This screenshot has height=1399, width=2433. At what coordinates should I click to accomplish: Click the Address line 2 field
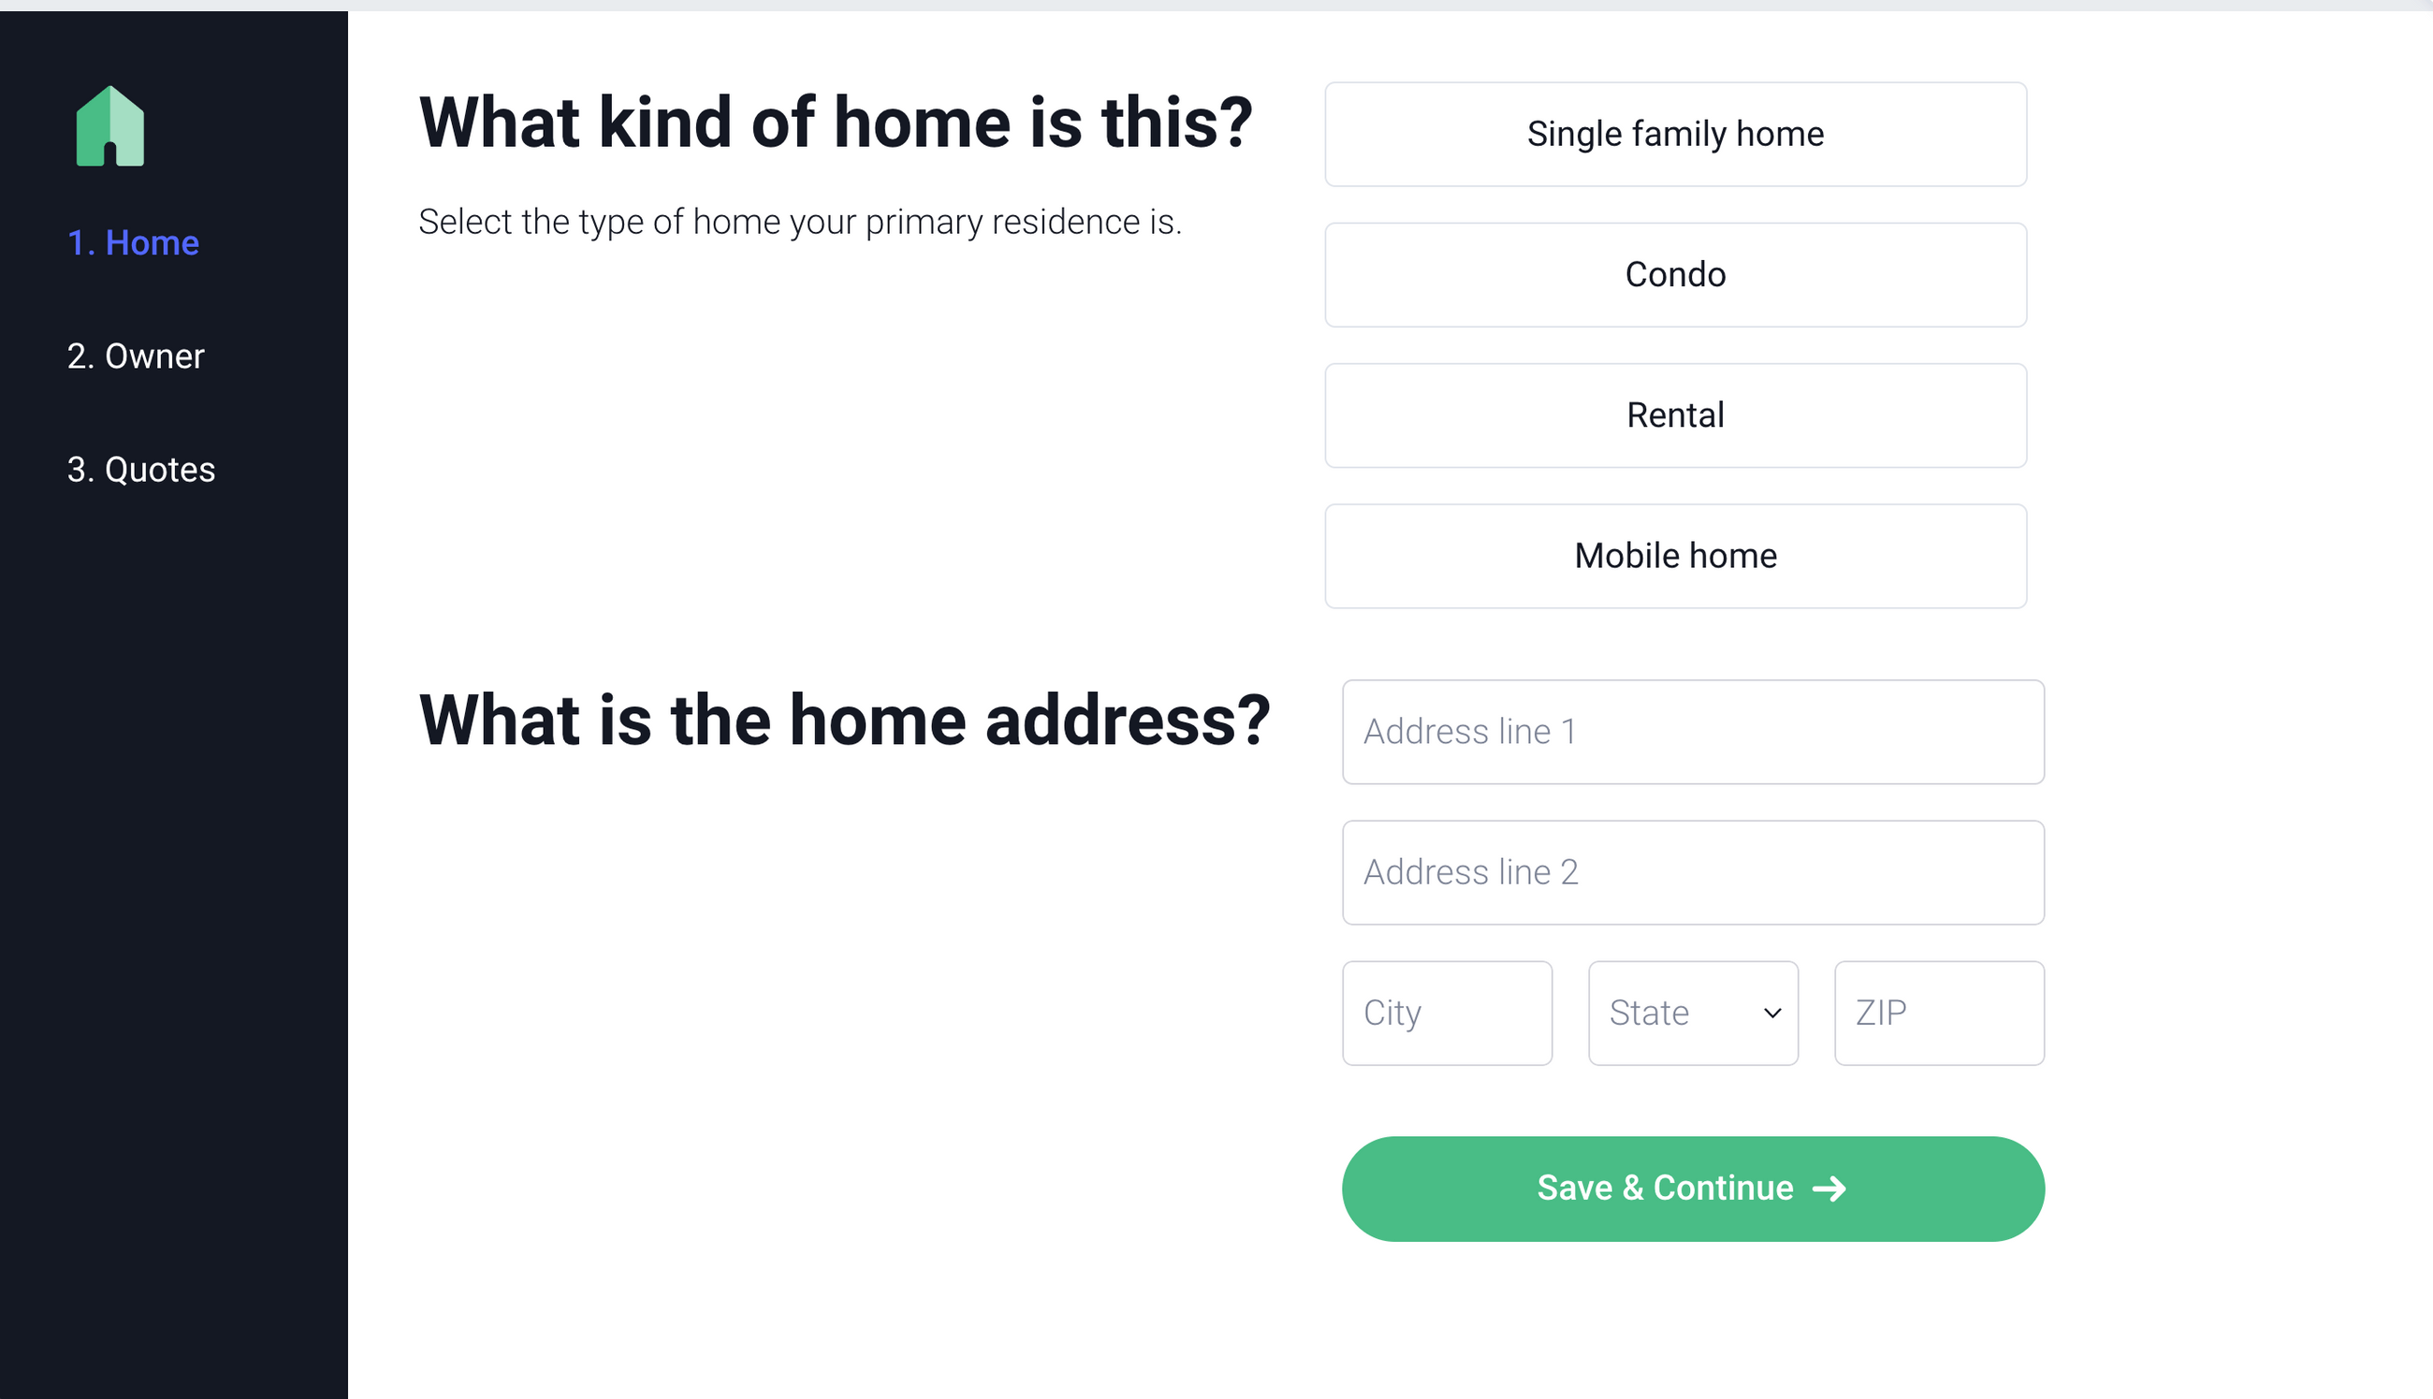click(1694, 871)
